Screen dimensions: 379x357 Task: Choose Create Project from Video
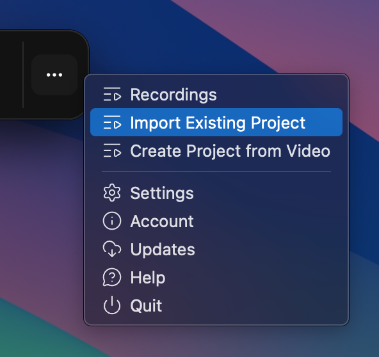click(x=216, y=151)
